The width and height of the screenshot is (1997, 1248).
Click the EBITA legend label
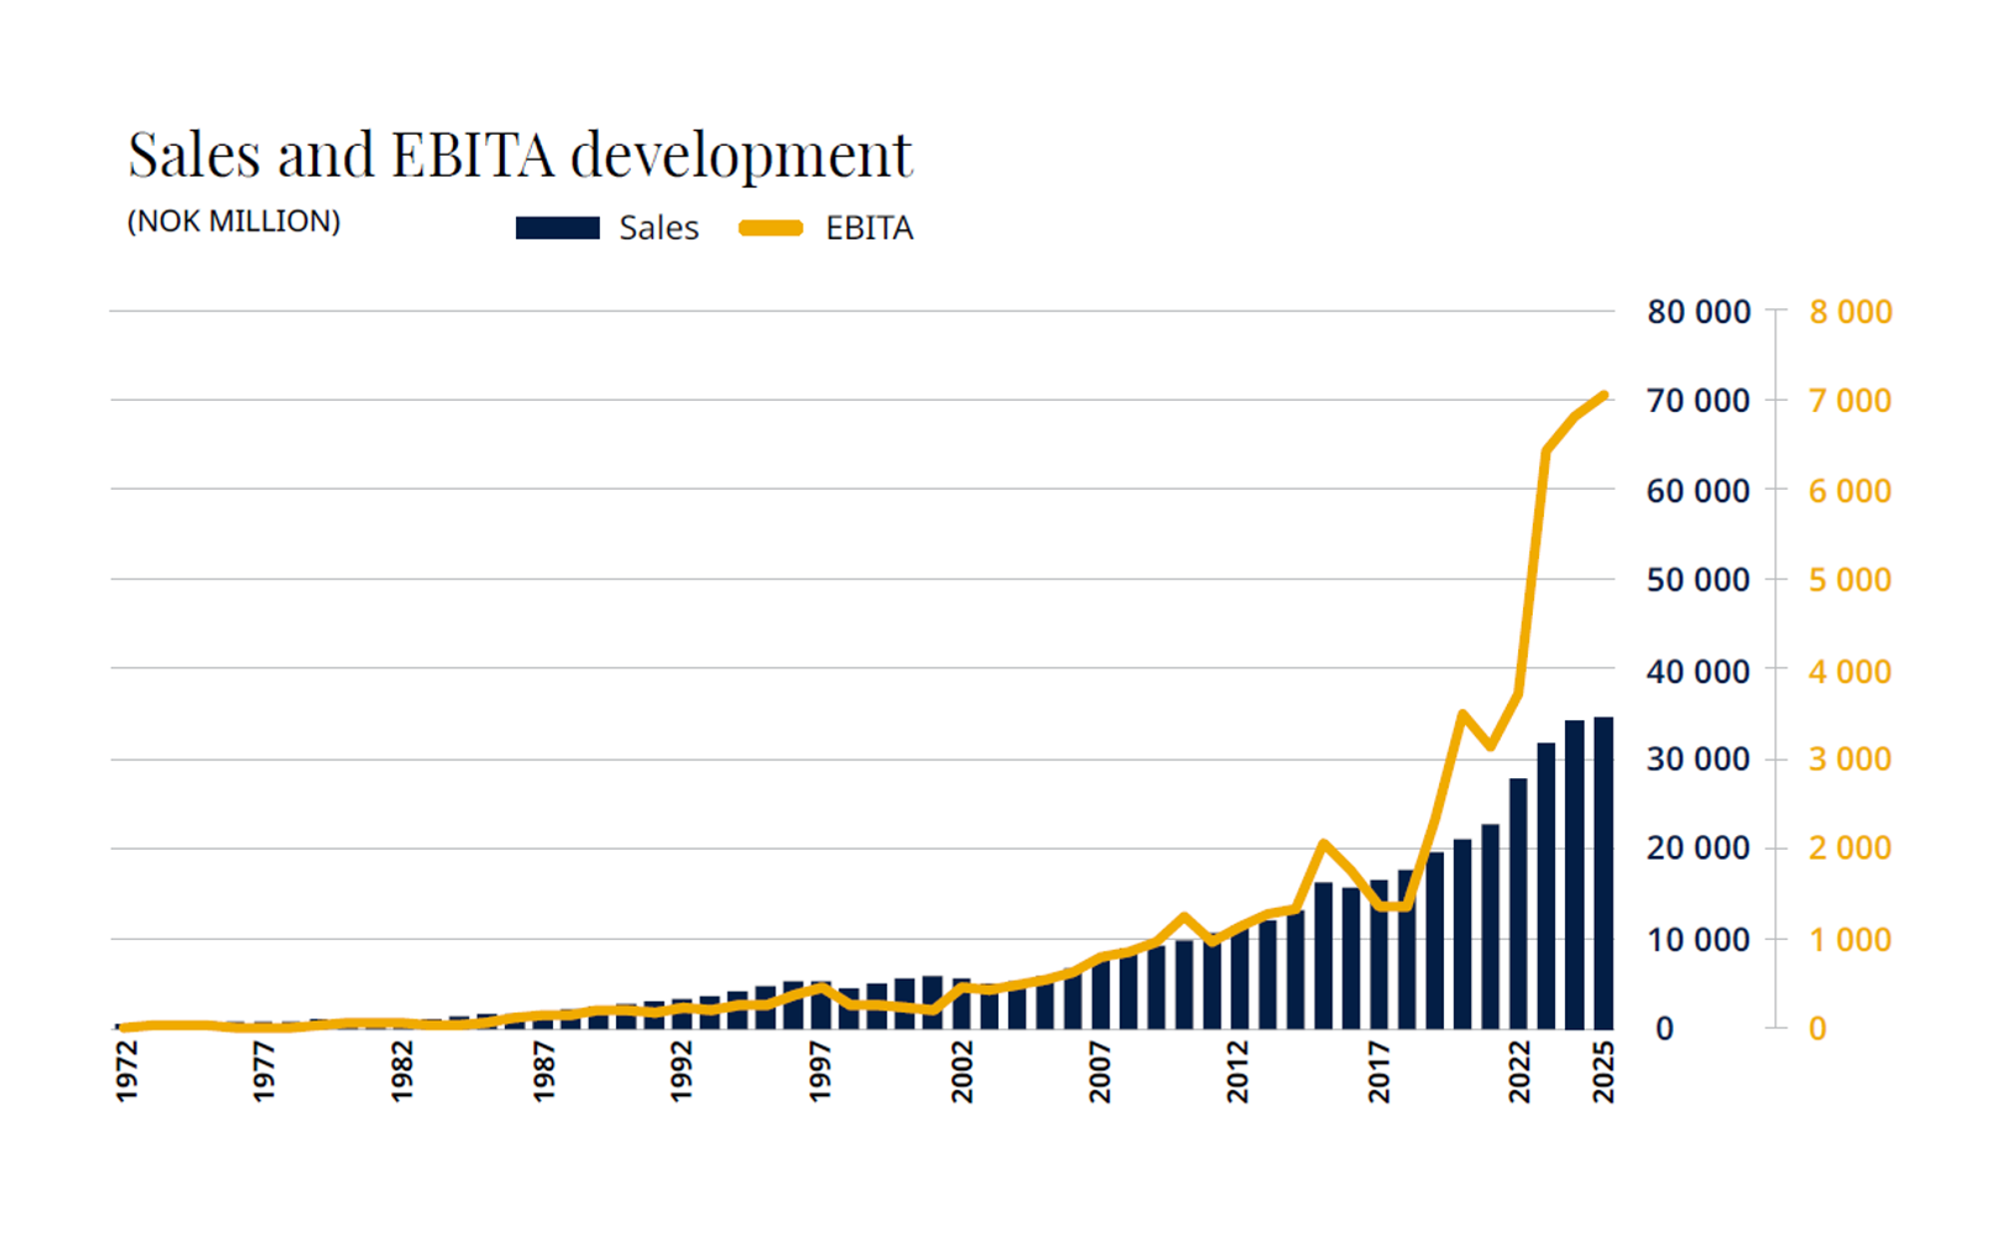pos(868,228)
